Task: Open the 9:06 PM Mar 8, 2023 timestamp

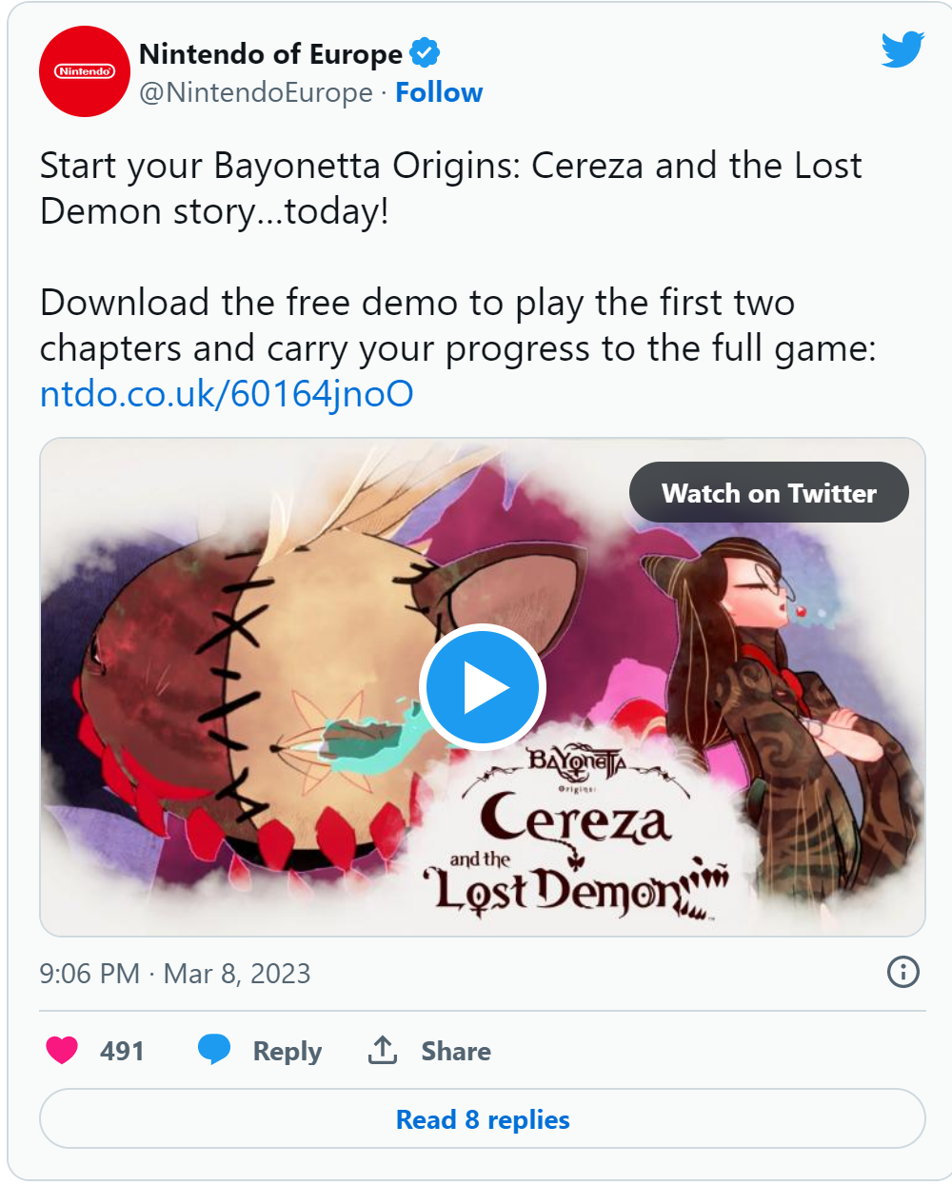Action: [175, 974]
